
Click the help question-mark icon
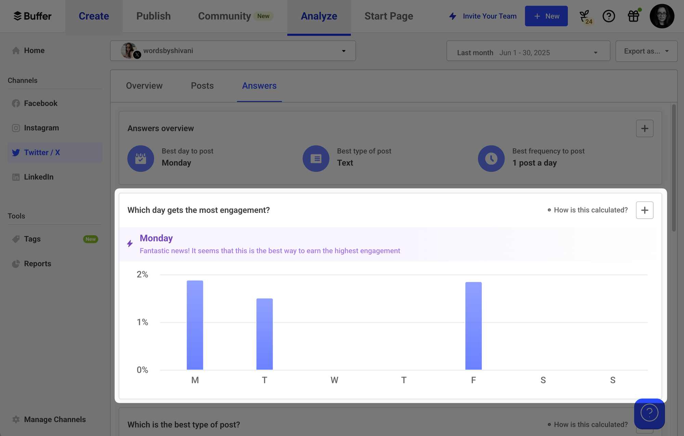coord(609,16)
